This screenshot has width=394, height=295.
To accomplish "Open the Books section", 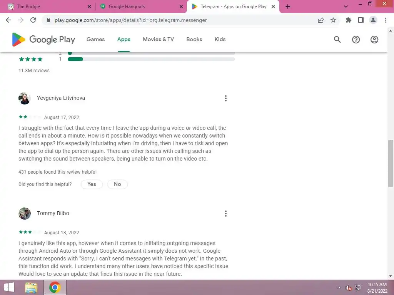I will point(194,40).
